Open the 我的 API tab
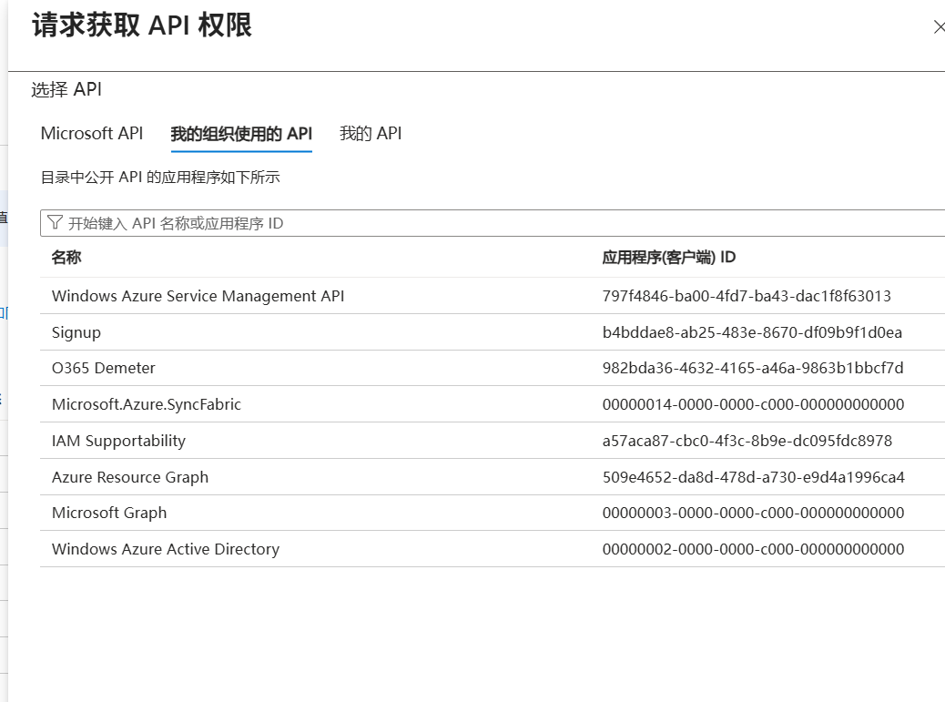This screenshot has height=702, width=945. (371, 133)
